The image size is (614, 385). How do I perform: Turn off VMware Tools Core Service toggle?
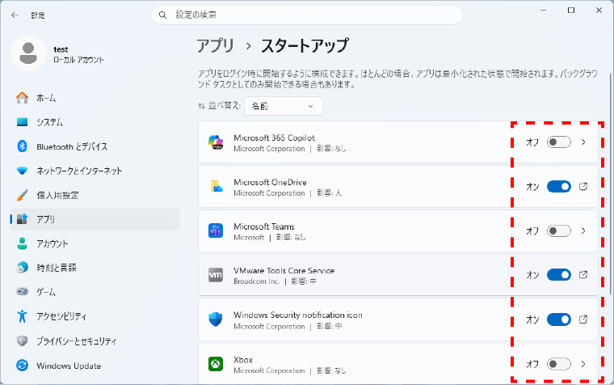(x=559, y=275)
